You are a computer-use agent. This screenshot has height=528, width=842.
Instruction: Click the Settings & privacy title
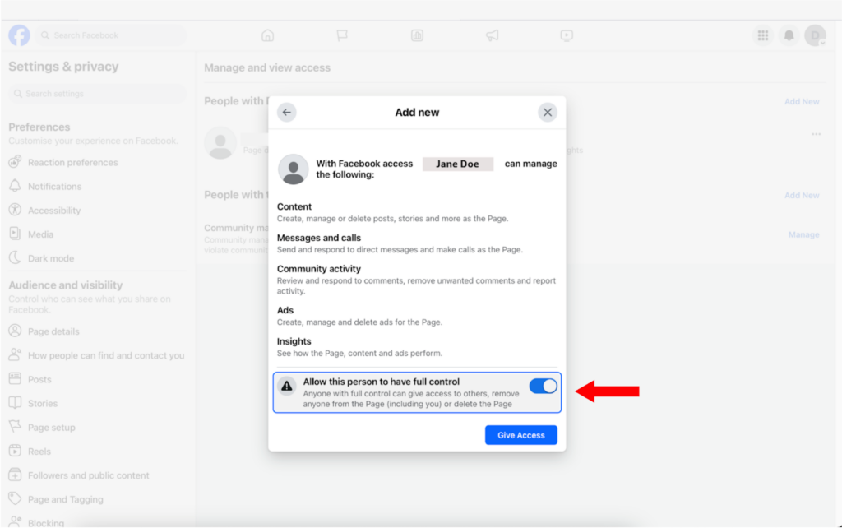click(63, 67)
